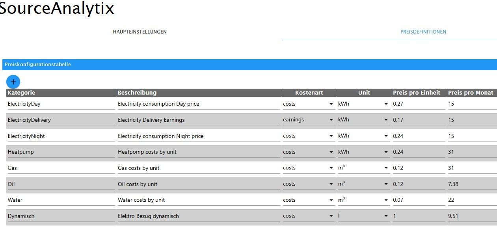The width and height of the screenshot is (497, 240).
Task: Click the 'Preis pro Einheit' column header
Action: pyautogui.click(x=419, y=93)
